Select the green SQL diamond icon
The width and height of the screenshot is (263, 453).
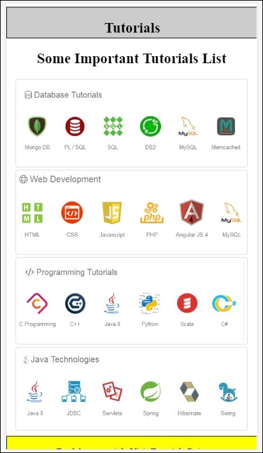pos(113,126)
